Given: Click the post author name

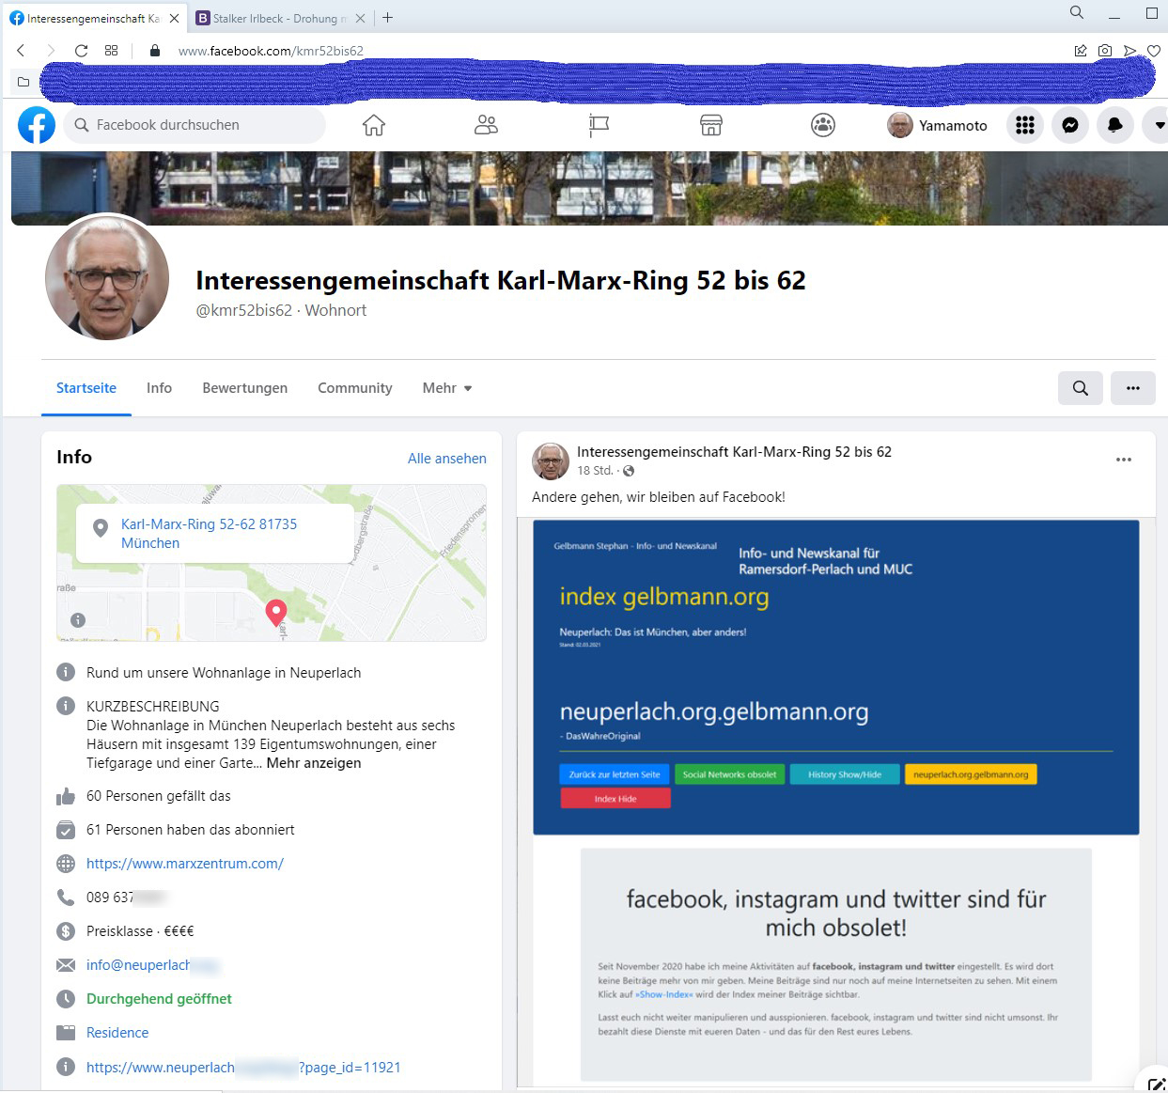Looking at the screenshot, I should coord(734,452).
